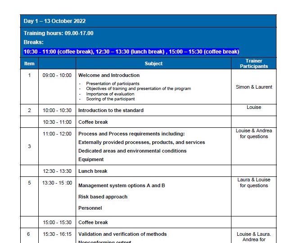Image resolution: width=290 pixels, height=243 pixels.
Task: Click the 'Importance of evaluation' bullet
Action: [110, 94]
